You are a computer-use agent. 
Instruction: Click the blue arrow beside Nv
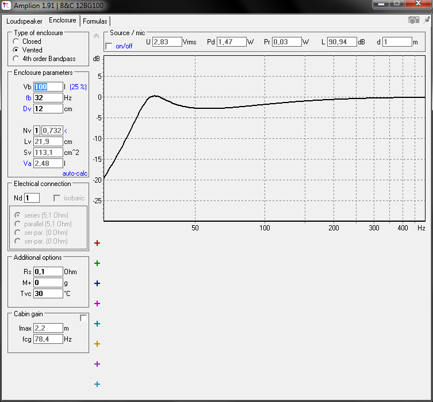coord(66,131)
